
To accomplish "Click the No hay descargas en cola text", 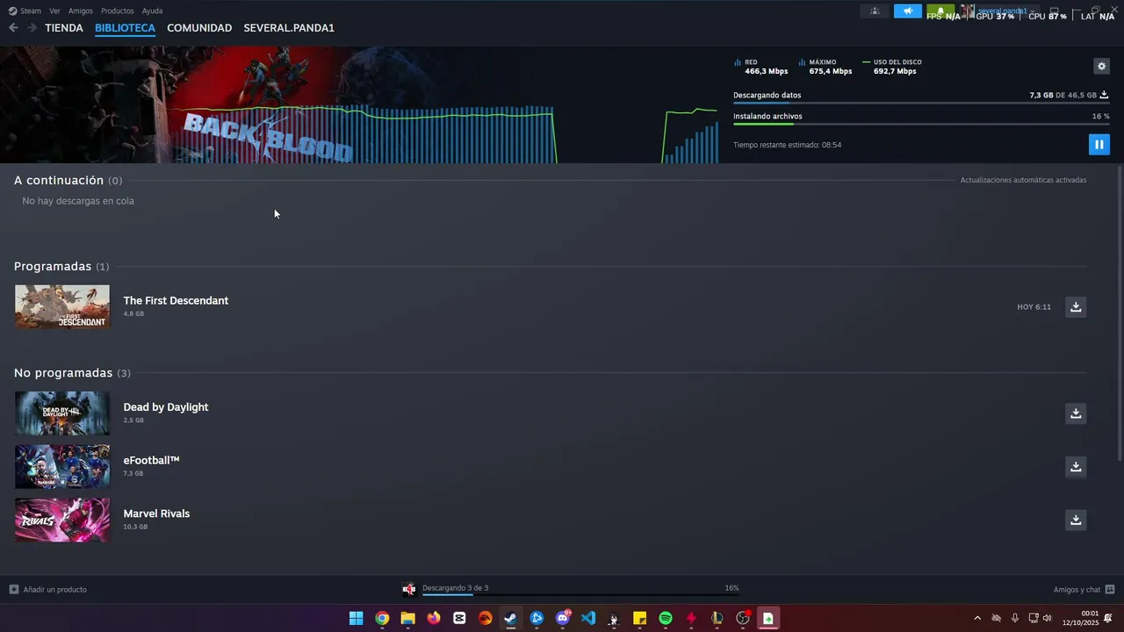I will [78, 201].
